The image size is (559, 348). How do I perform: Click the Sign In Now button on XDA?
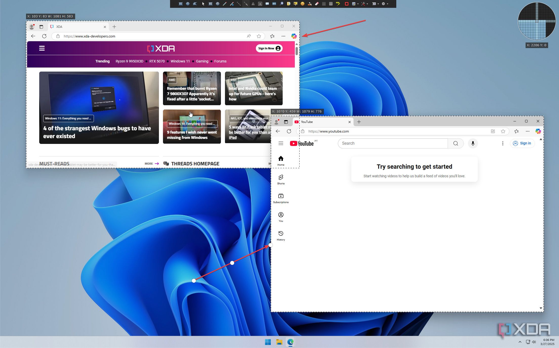point(269,48)
